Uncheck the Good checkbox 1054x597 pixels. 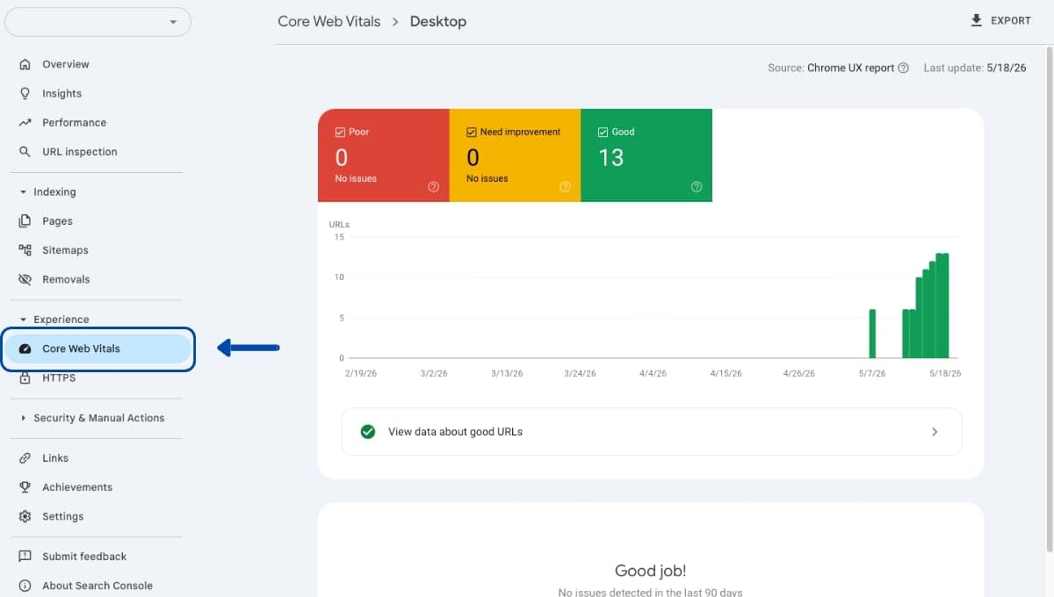tap(603, 132)
